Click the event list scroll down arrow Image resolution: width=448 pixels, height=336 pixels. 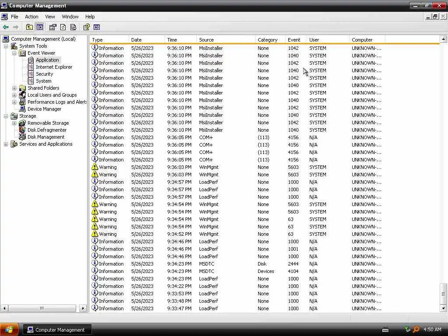[x=443, y=308]
